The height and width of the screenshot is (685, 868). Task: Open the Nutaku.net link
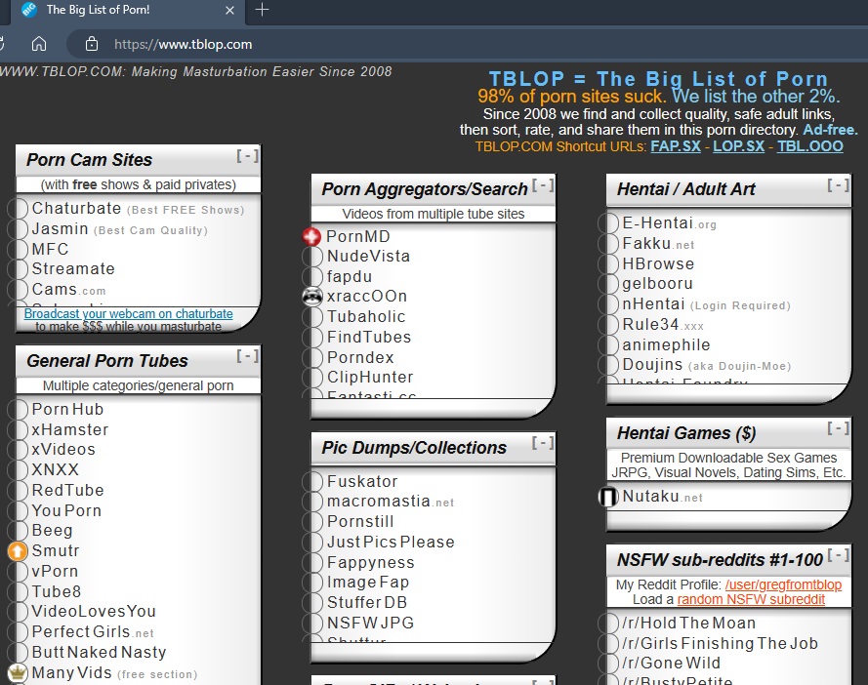[x=663, y=497]
